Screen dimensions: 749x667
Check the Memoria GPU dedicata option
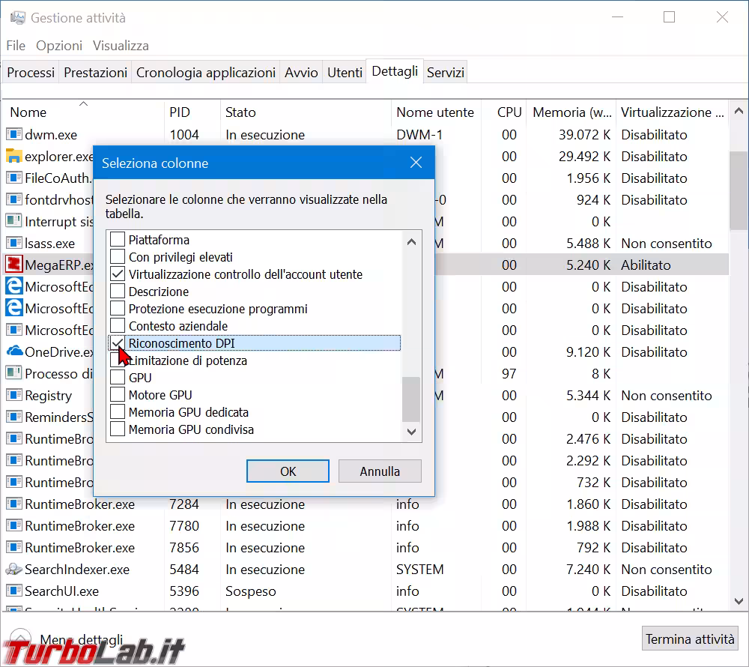(118, 412)
